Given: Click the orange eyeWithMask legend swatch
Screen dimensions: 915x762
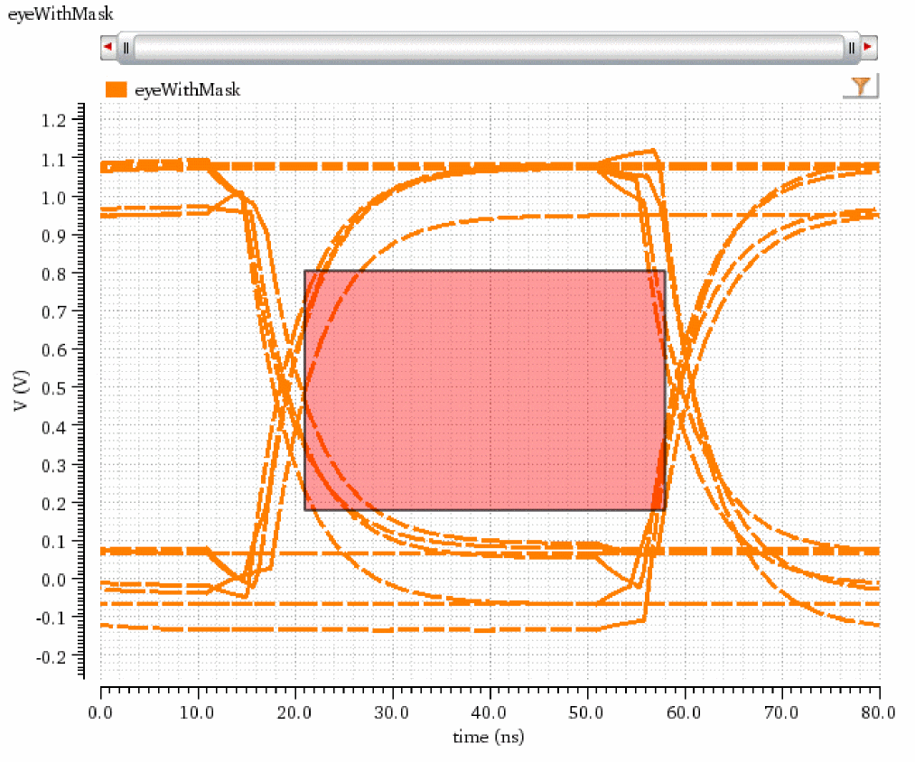Looking at the screenshot, I should coord(116,89).
